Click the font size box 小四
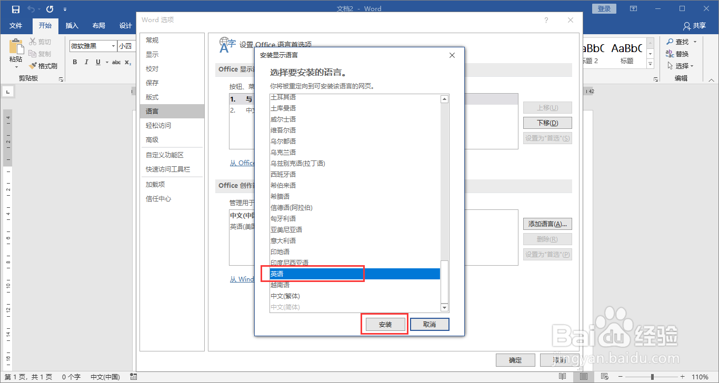This screenshot has height=383, width=719. click(125, 46)
